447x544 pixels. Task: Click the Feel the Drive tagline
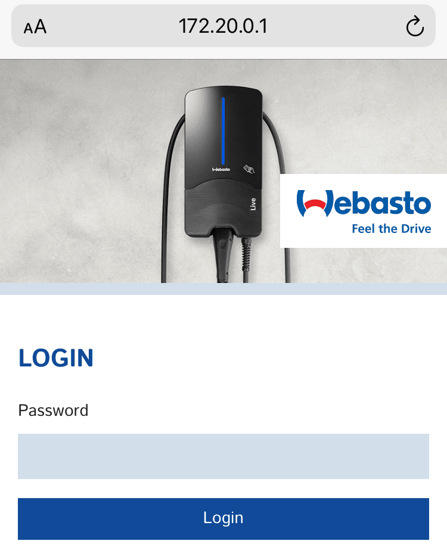coord(392,229)
